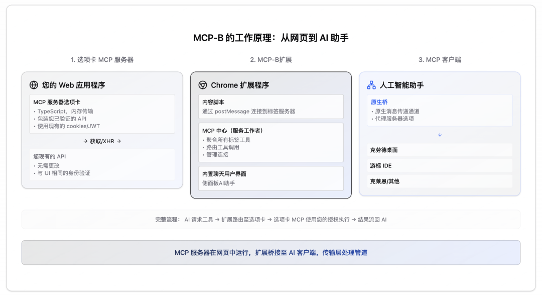Viewport: 542px width, 297px height.
Task: Open the blue 原生桥 link
Action: point(379,102)
